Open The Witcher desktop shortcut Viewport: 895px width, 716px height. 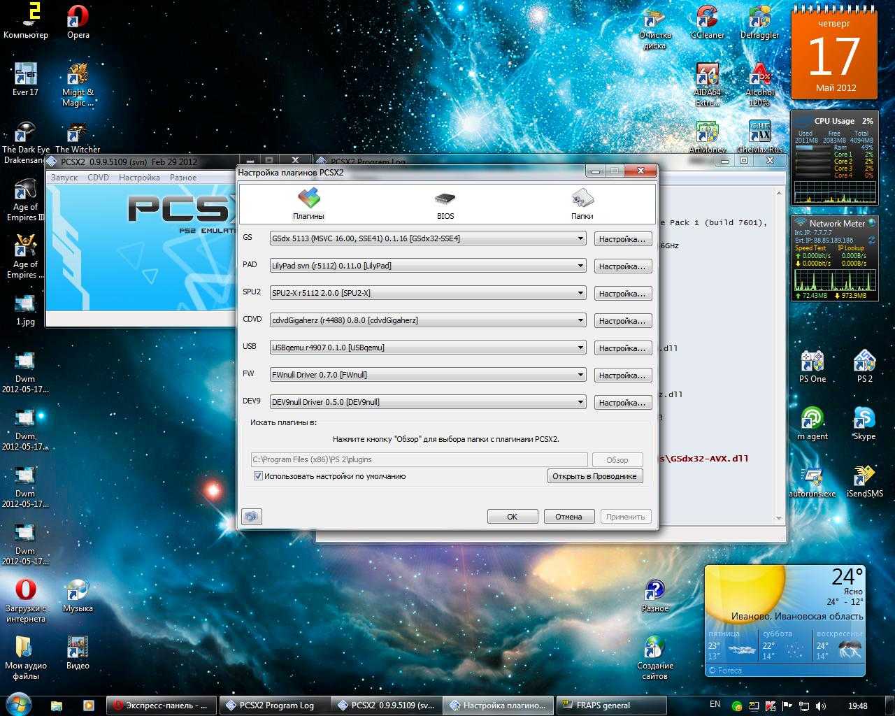pyautogui.click(x=78, y=137)
